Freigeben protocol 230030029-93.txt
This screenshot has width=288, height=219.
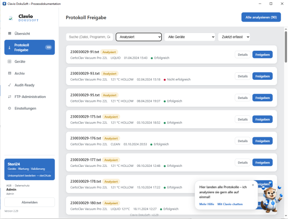point(262,76)
